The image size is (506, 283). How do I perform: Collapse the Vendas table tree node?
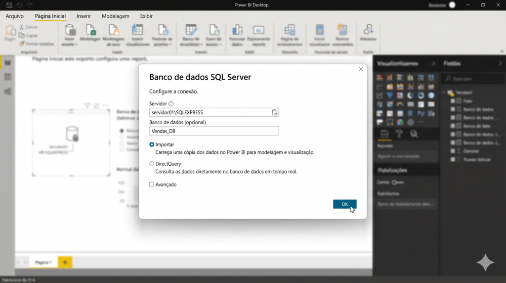tap(444, 93)
